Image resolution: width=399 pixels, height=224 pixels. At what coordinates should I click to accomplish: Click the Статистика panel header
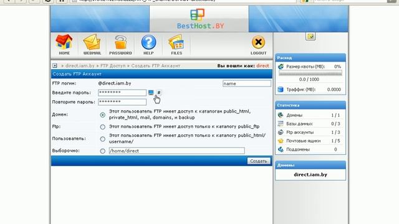pos(310,105)
